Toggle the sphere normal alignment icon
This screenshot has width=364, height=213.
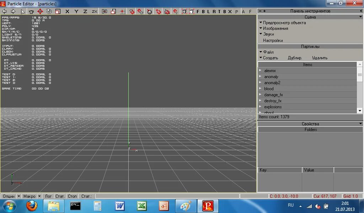coord(150,11)
